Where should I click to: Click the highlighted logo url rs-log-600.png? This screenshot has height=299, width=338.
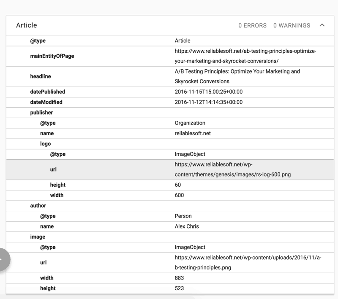(232, 169)
